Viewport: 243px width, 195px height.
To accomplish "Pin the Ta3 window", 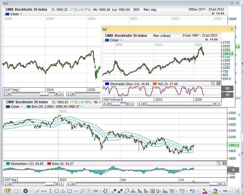I will coord(232,3).
